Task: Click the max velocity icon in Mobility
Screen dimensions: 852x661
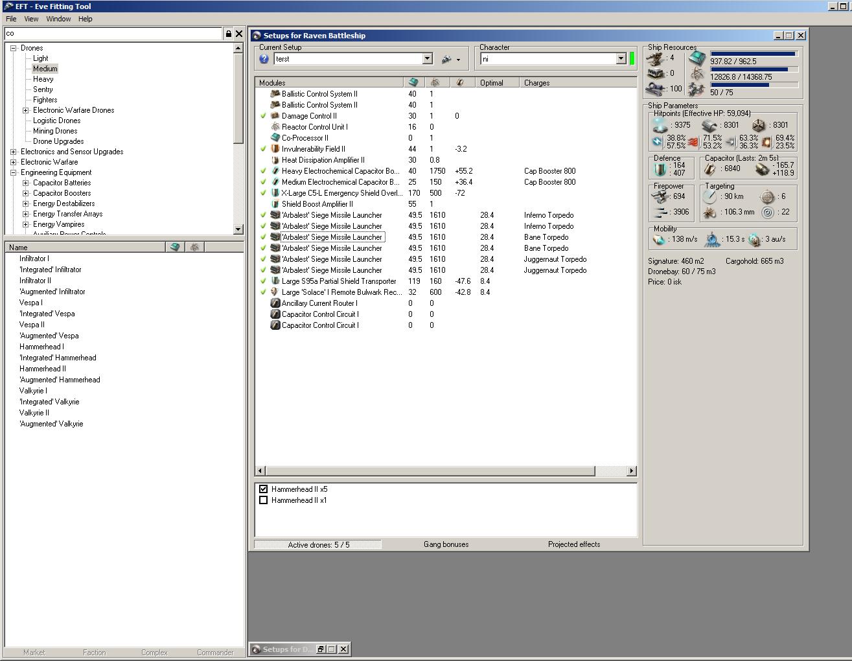Action: pos(660,239)
